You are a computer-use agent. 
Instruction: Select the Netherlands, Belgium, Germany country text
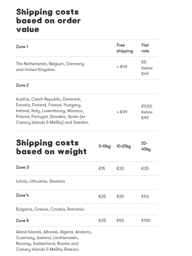50,67
